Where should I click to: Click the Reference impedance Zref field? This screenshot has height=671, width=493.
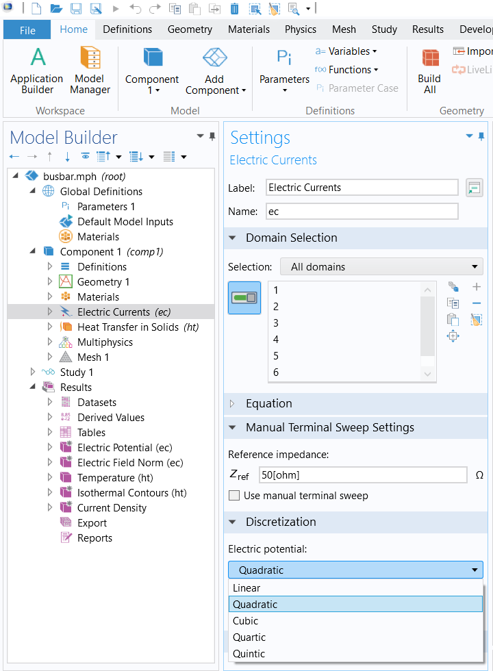coord(363,475)
